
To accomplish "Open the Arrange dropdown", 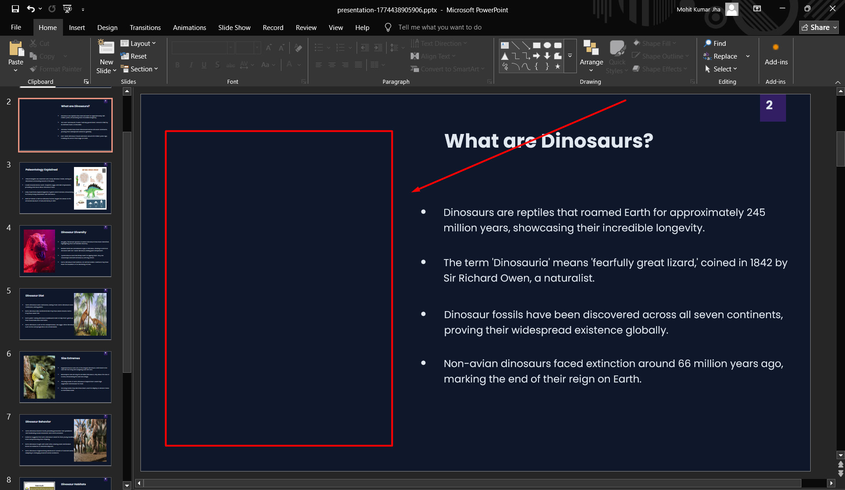I will (x=591, y=56).
